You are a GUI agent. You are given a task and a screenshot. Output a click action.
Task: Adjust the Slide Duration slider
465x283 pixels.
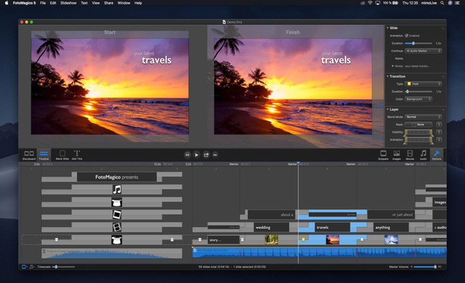(418, 44)
